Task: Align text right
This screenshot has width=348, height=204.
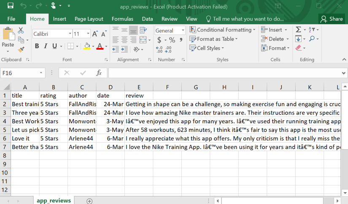Action: tap(133, 40)
